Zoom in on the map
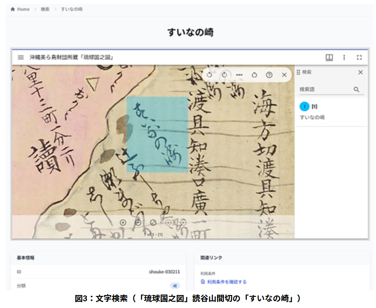Image resolution: width=376 pixels, height=308 pixels. (x=123, y=222)
